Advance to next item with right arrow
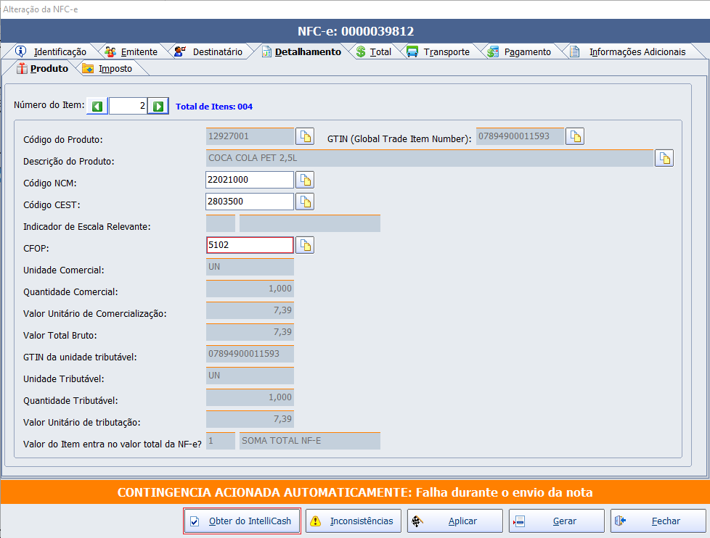The height and width of the screenshot is (538, 710). pyautogui.click(x=158, y=107)
